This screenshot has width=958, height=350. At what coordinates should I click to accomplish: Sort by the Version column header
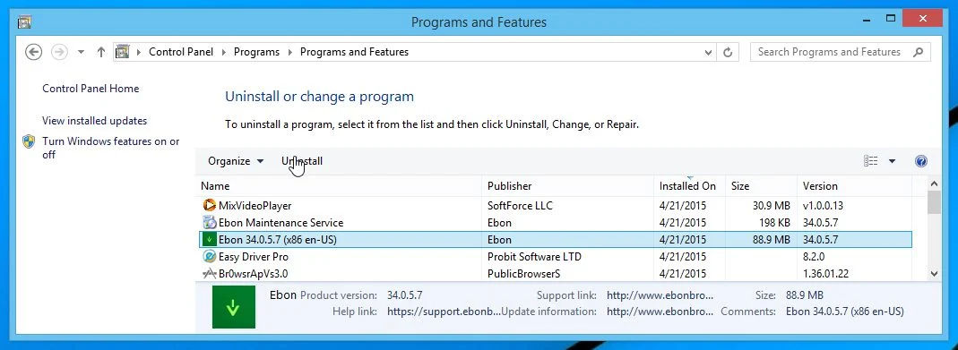(854, 186)
